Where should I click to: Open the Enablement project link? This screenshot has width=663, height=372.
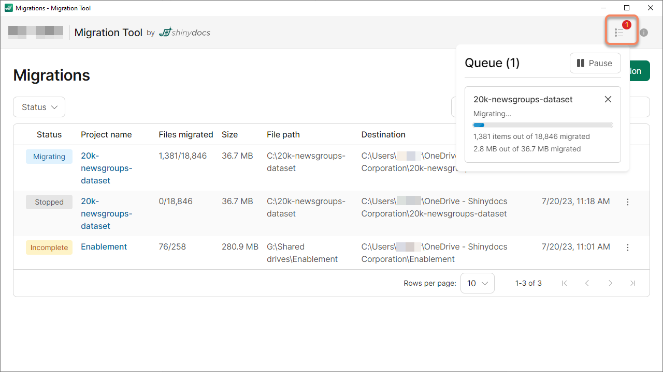click(x=104, y=247)
